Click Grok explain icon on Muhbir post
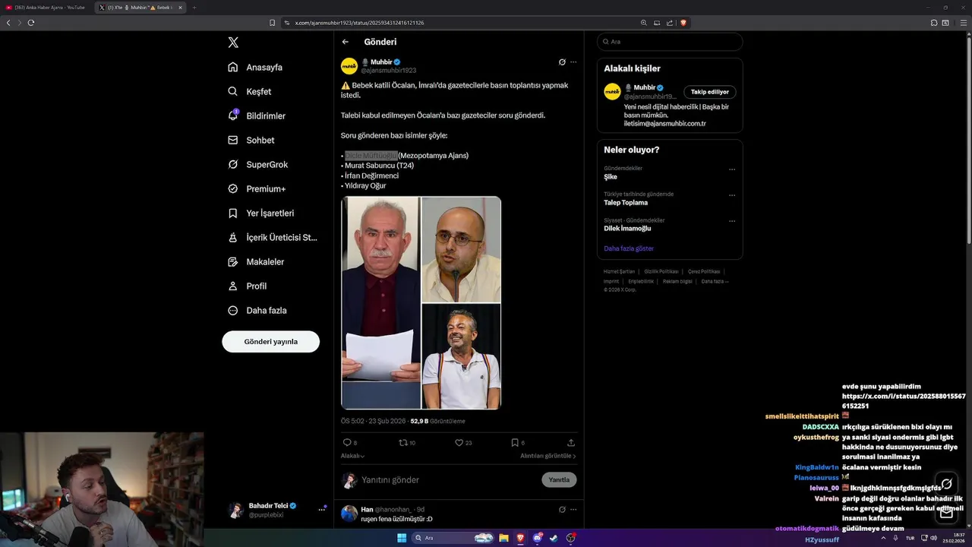The width and height of the screenshot is (972, 547). (562, 62)
